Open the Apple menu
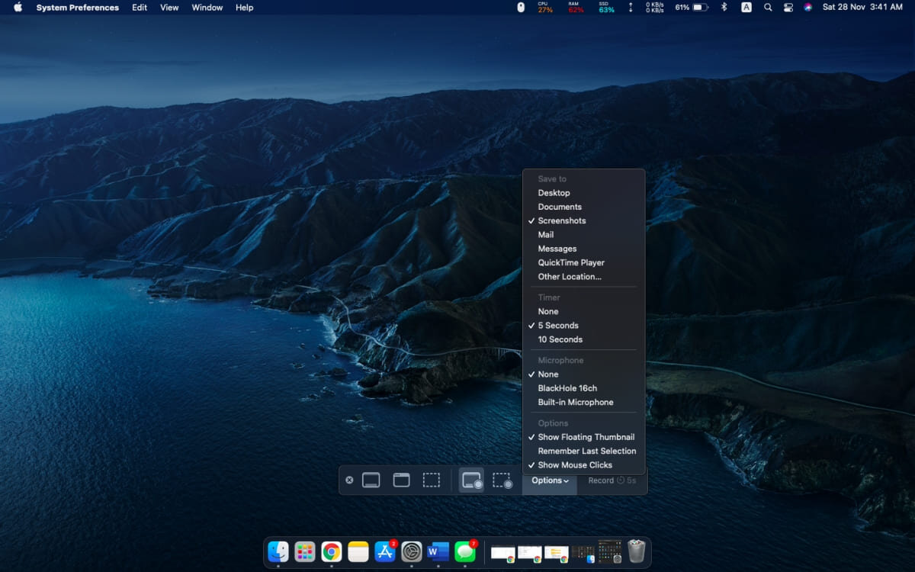This screenshot has height=572, width=915. click(x=18, y=8)
